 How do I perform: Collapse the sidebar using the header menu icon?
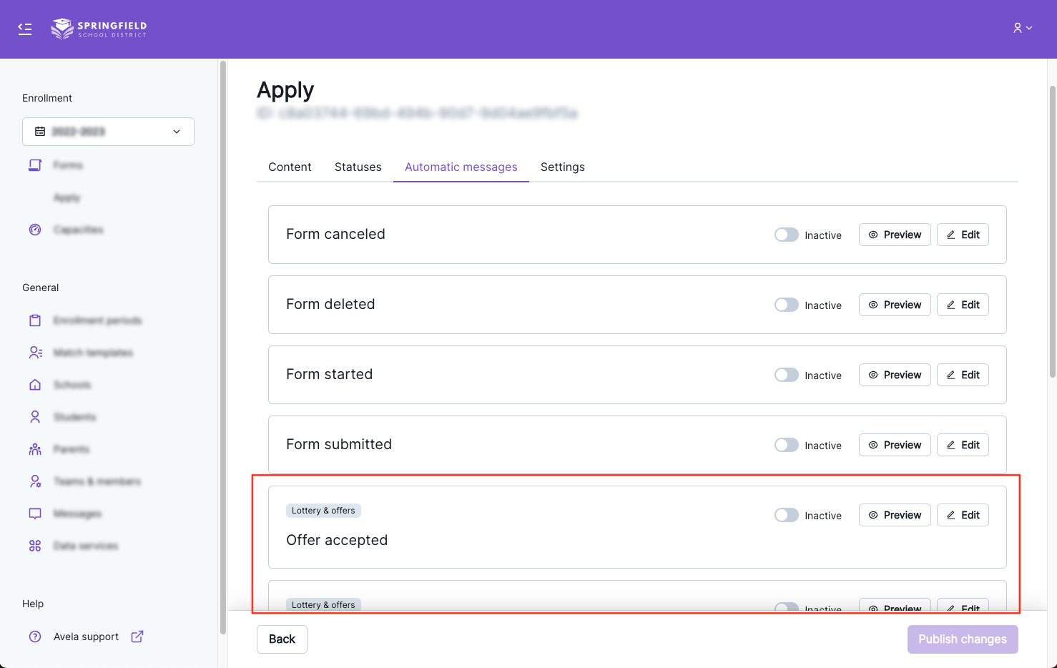click(x=25, y=29)
